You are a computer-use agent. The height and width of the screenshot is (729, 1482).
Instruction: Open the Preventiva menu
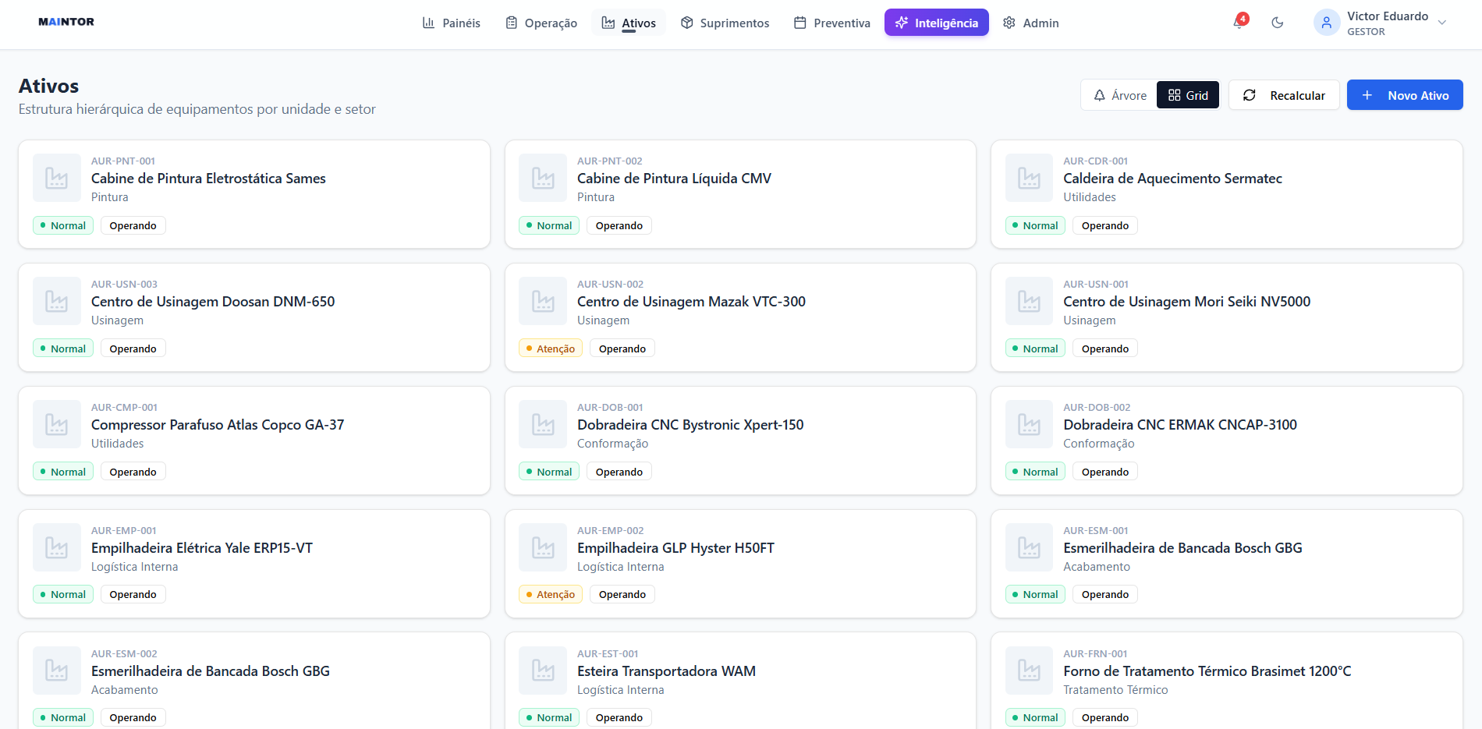click(x=831, y=23)
